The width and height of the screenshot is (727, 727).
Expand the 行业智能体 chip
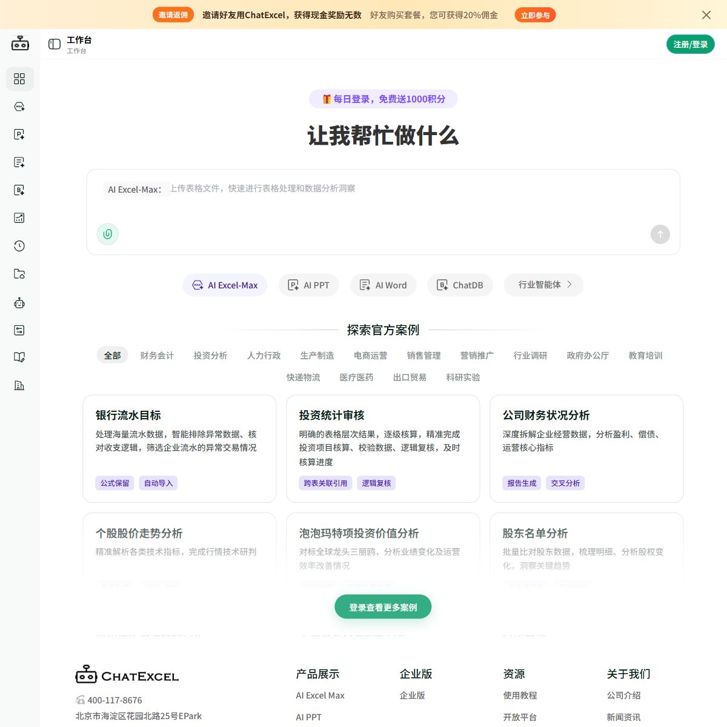point(544,285)
